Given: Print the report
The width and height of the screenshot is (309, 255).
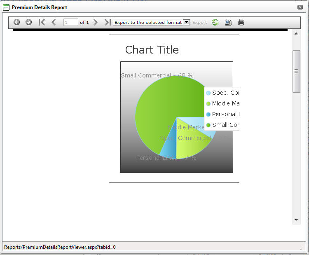Looking at the screenshot, I should click(x=241, y=22).
